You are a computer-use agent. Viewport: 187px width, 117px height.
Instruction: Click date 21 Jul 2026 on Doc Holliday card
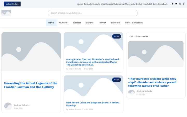18,108
